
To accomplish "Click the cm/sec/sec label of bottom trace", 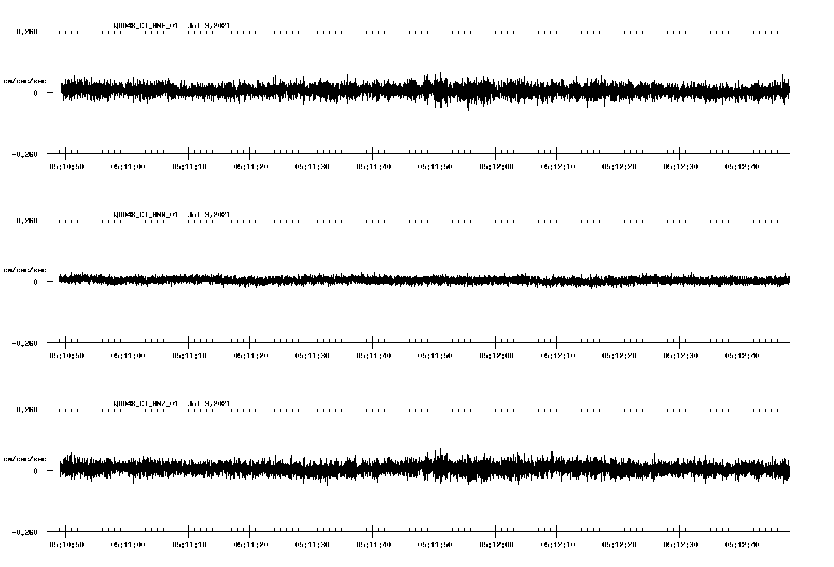I will (x=24, y=458).
